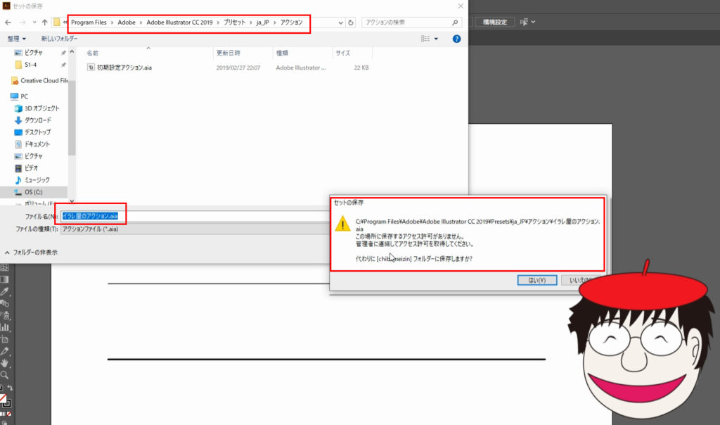Click Adobe in the address path
Image resolution: width=720 pixels, height=425 pixels.
tap(127, 22)
